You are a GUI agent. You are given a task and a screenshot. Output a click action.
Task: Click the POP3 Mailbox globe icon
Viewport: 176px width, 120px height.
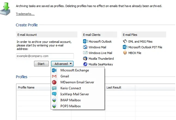click(x=54, y=106)
